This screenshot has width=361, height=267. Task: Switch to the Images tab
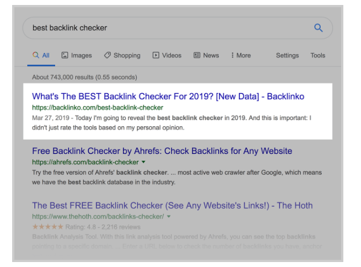pos(76,56)
